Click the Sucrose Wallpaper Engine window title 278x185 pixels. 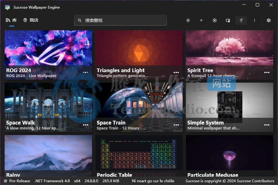37,7
